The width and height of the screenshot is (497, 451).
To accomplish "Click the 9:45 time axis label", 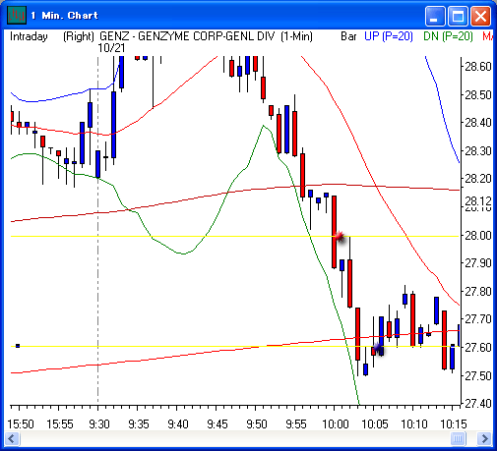I will tap(217, 424).
